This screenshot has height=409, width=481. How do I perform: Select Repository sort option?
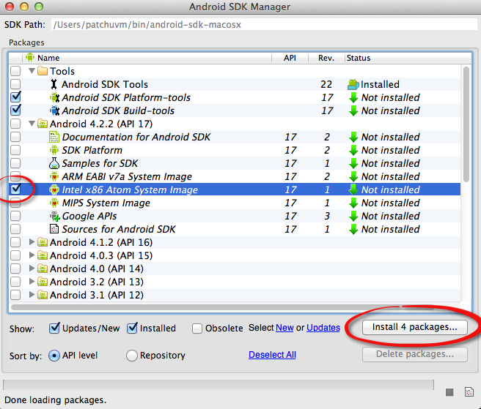pyautogui.click(x=131, y=356)
